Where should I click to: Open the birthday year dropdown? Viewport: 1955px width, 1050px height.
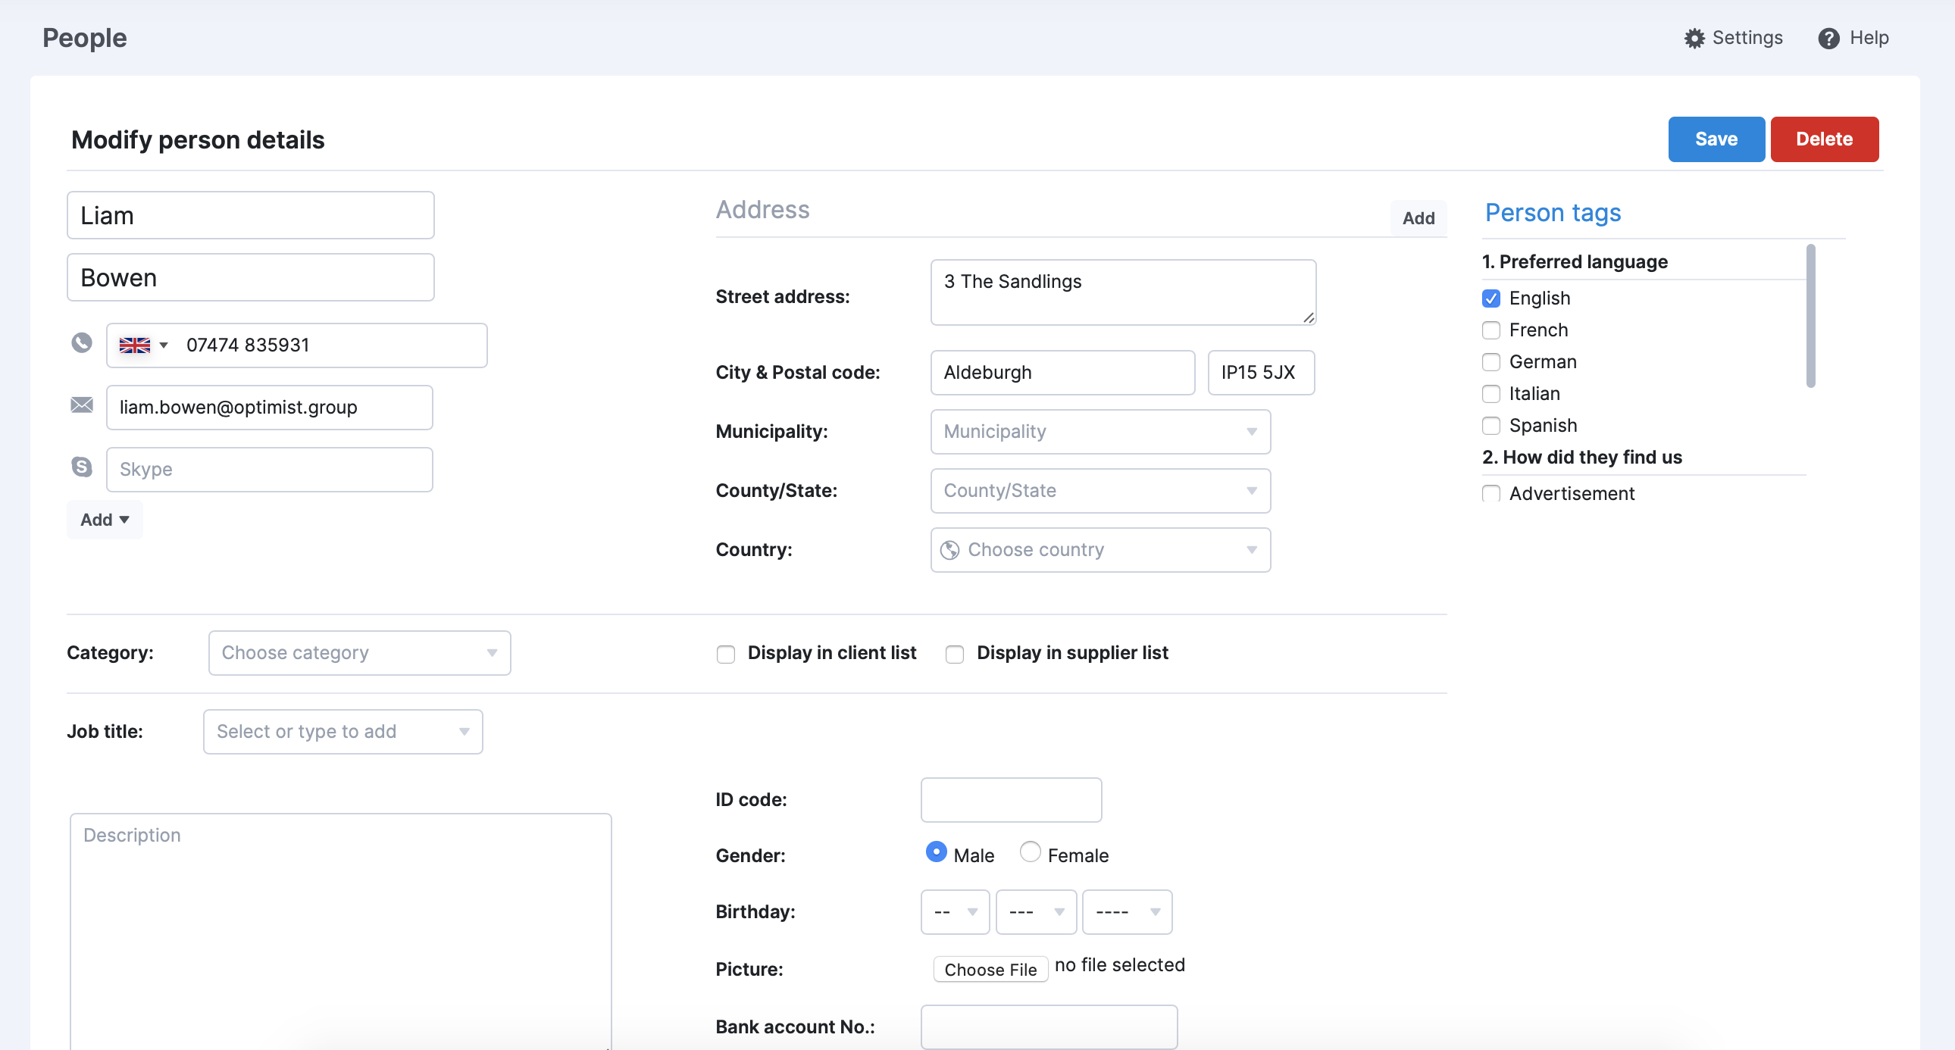[x=1127, y=912]
